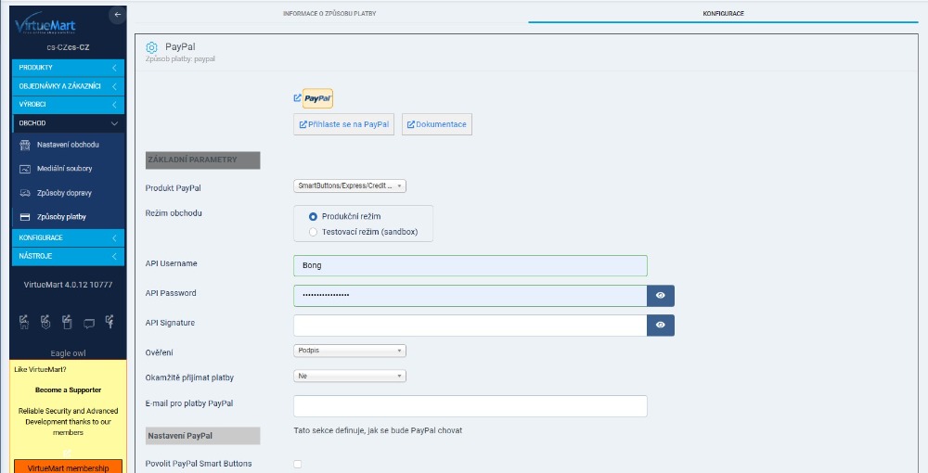Open the Produkt PayPal dropdown
The width and height of the screenshot is (928, 473).
point(349,186)
